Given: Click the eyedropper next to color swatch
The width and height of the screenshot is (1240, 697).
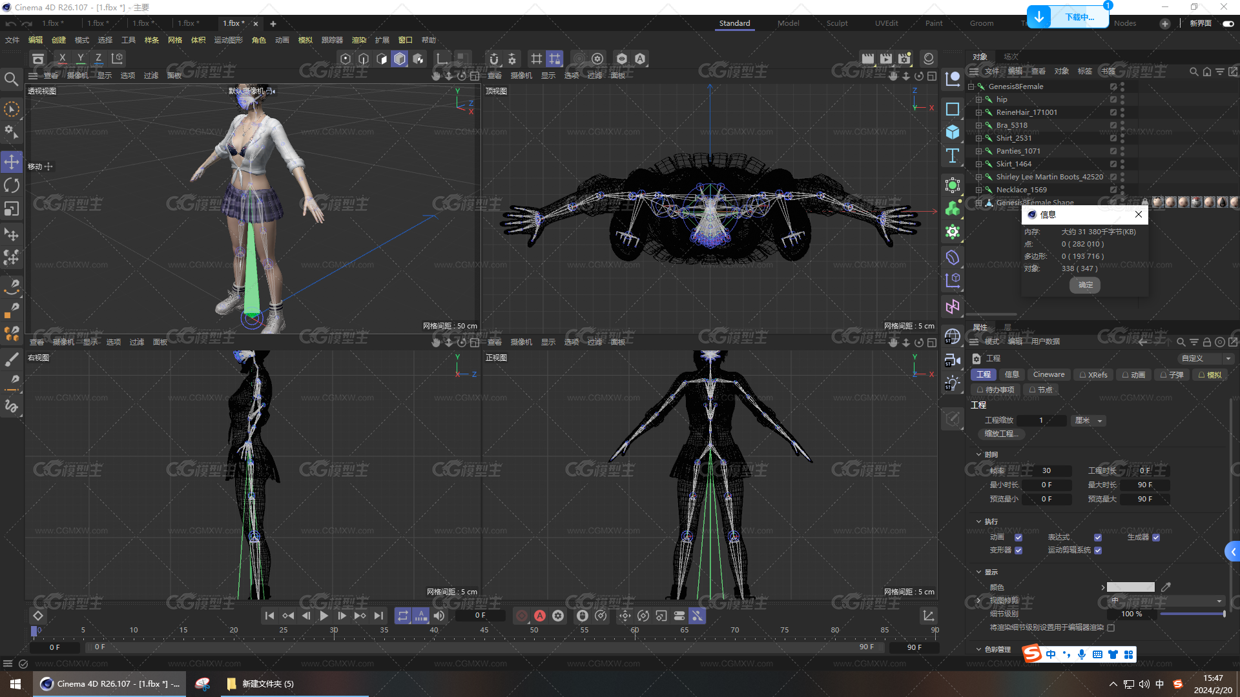Looking at the screenshot, I should 1166,587.
